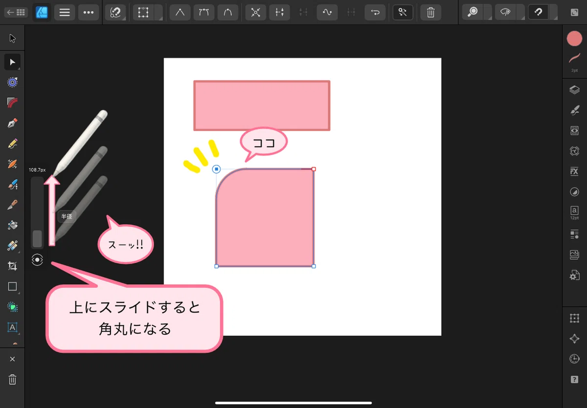
Task: Open the FX layer effects studio
Action: tap(574, 172)
